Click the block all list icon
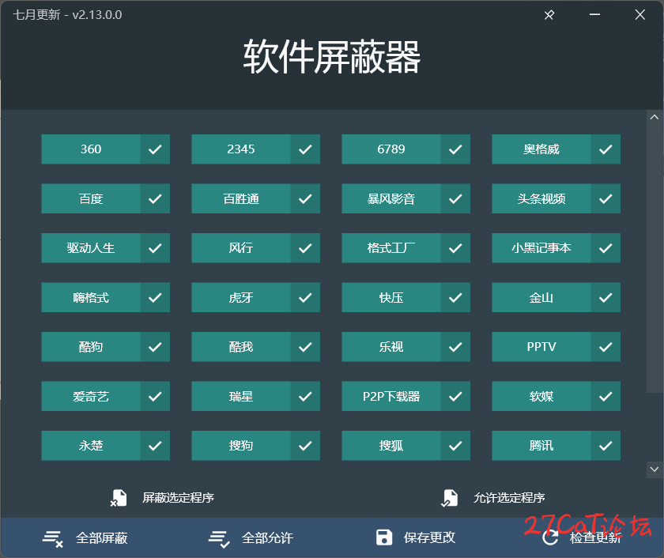The image size is (664, 558). [53, 538]
